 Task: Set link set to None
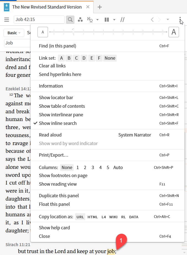[110, 58]
